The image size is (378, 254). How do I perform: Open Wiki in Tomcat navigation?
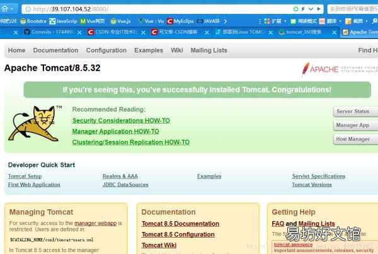(177, 50)
